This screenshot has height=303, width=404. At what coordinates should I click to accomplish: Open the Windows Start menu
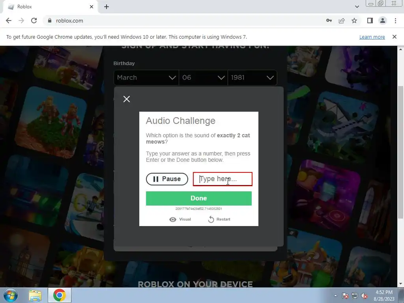(11, 295)
